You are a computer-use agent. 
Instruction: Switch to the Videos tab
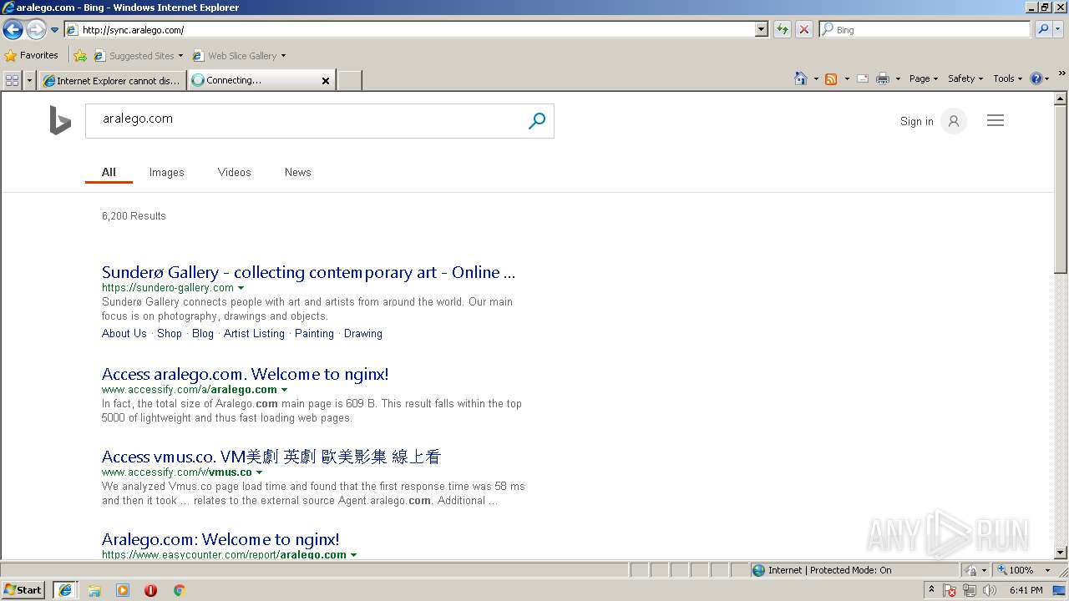tap(235, 172)
